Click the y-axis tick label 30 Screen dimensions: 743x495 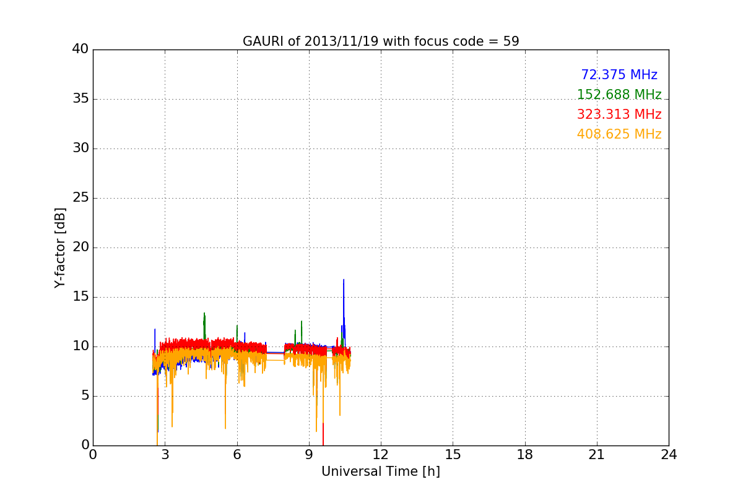80,148
